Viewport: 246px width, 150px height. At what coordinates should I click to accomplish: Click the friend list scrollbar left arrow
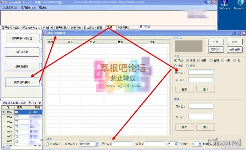click(x=4, y=147)
